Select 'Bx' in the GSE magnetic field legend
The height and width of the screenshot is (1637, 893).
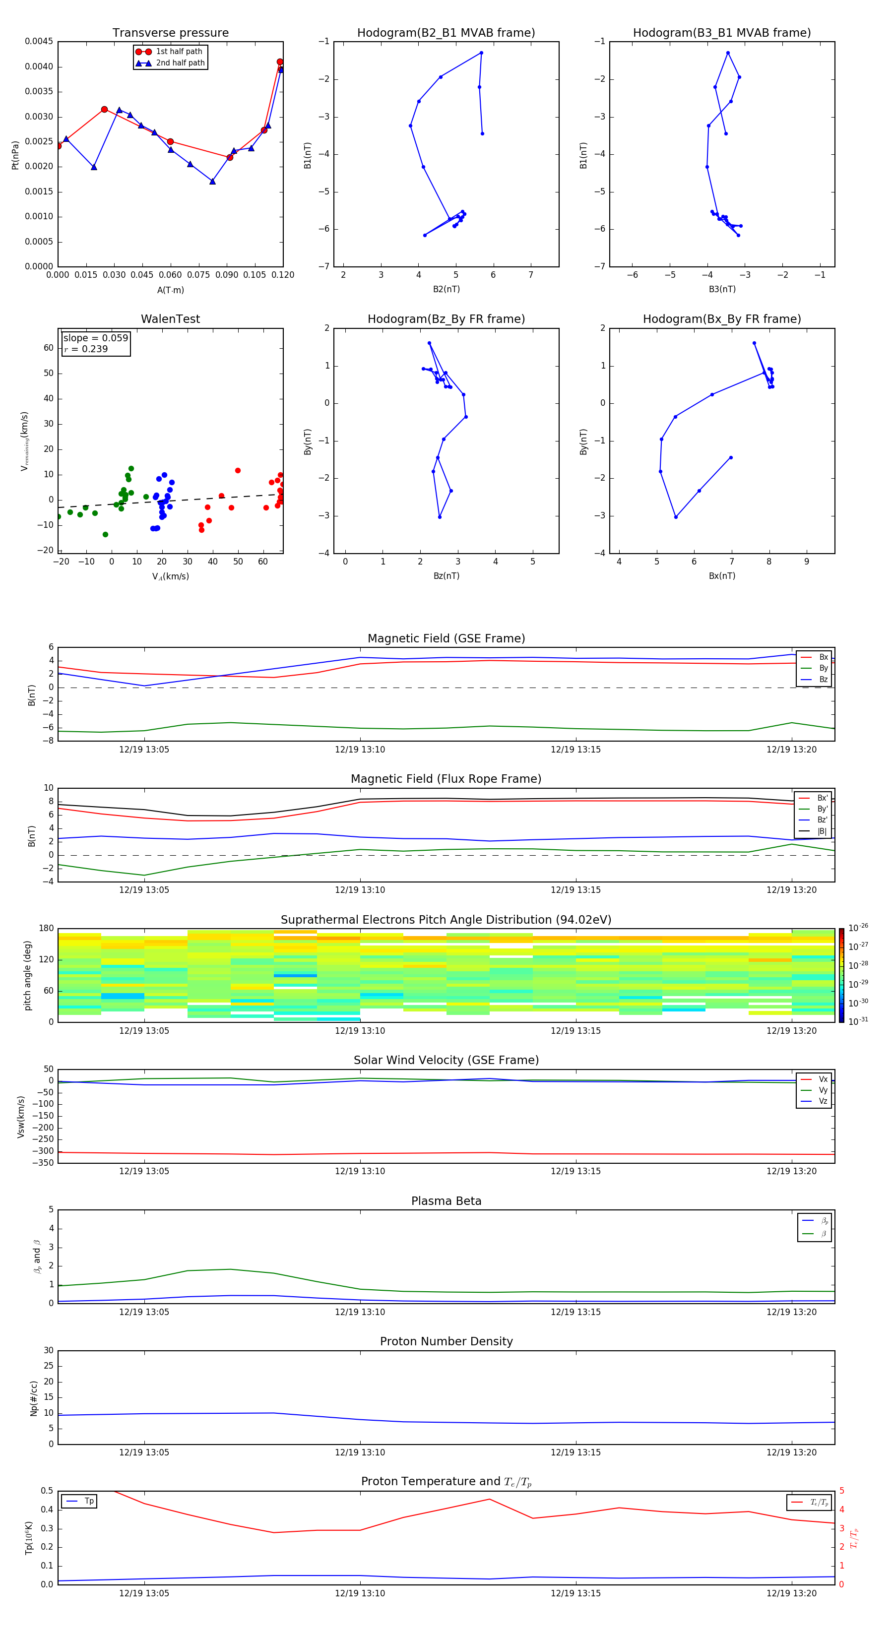coord(814,657)
